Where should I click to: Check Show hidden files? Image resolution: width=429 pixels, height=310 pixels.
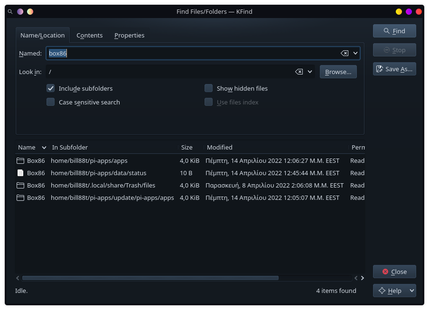[x=208, y=88]
